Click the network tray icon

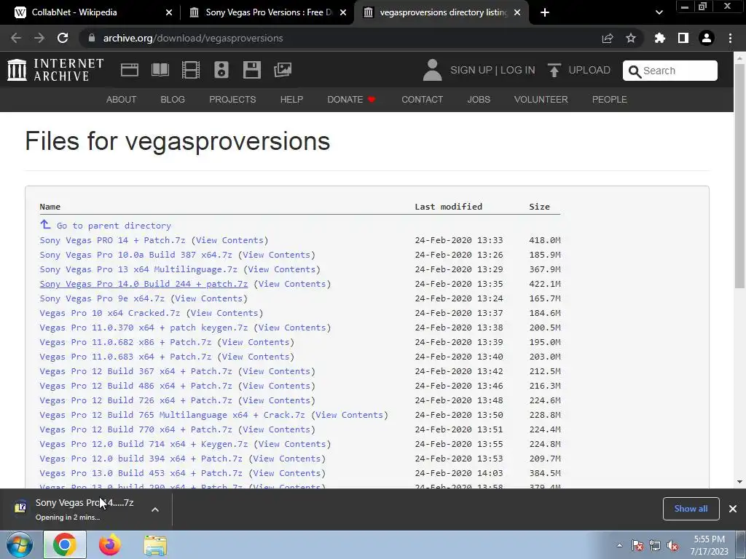(655, 546)
